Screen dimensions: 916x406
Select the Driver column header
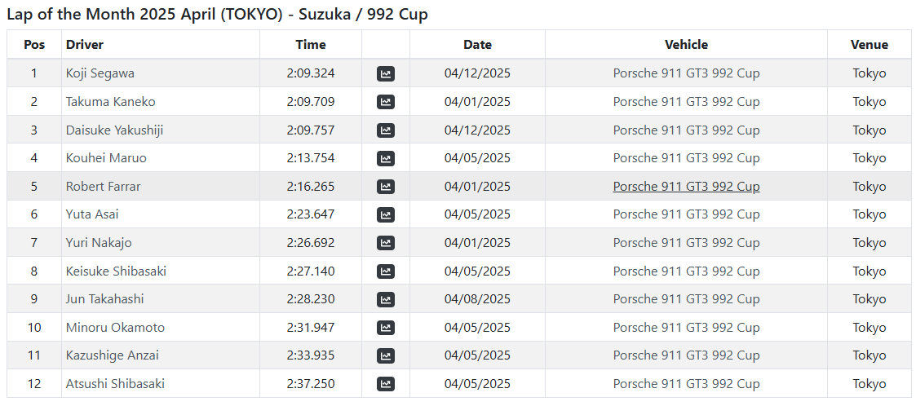(x=85, y=44)
